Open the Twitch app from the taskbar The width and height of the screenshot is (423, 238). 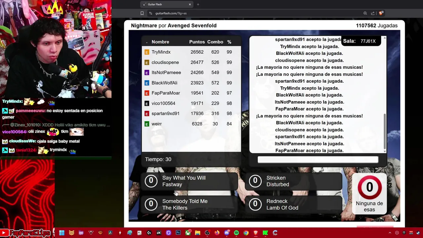pyautogui.click(x=81, y=233)
